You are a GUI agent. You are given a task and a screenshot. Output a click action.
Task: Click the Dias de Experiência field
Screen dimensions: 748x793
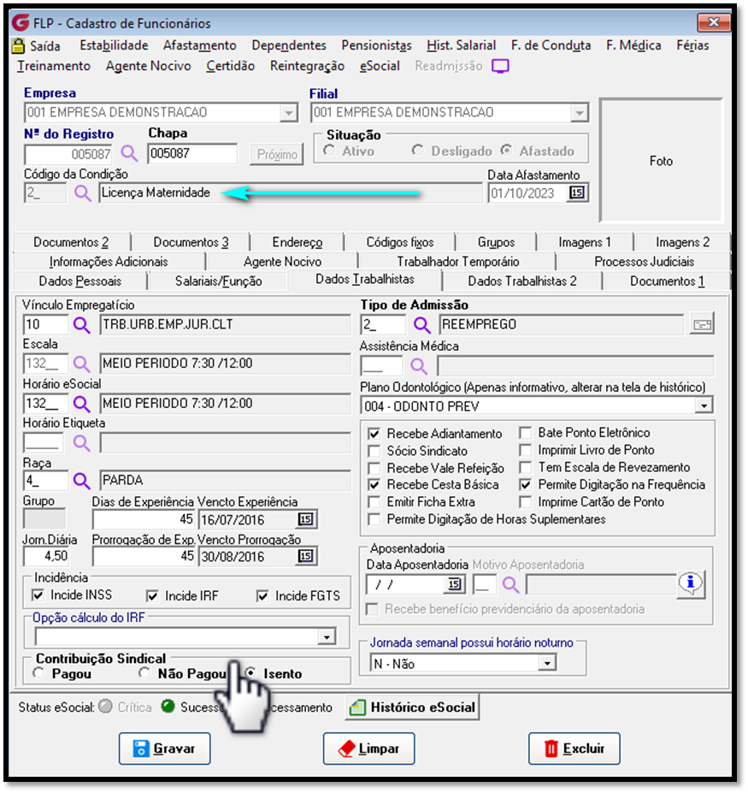[x=144, y=519]
